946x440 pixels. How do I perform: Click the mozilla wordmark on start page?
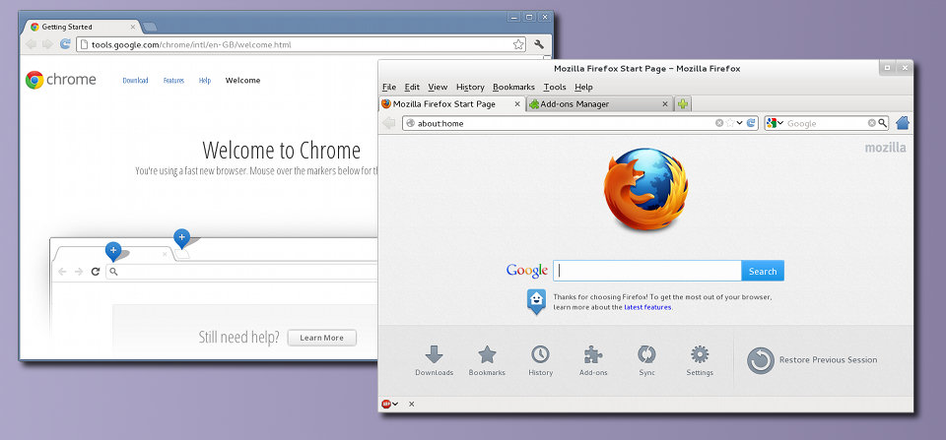point(885,148)
